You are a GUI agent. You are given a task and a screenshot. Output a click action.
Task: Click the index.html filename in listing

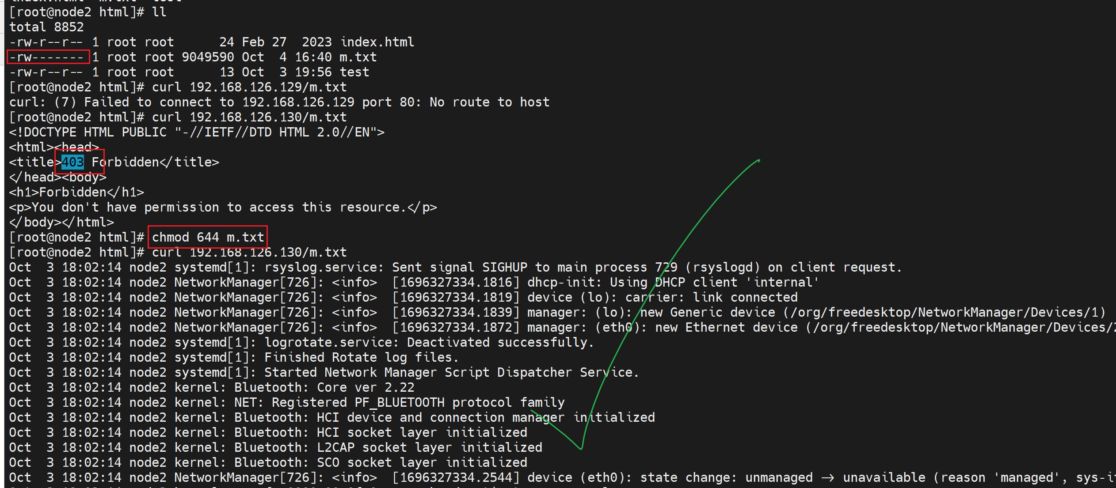pyautogui.click(x=377, y=42)
